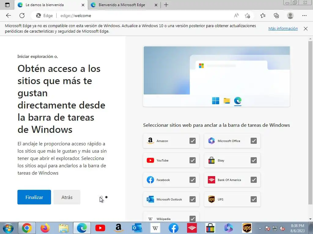Click the Atrás button

click(x=67, y=197)
